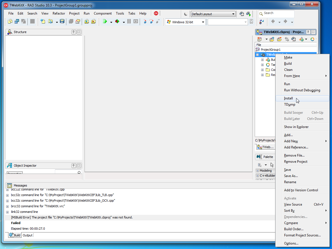The height and width of the screenshot is (249, 332).
Task: Click the IDE Search input box
Action: pyautogui.click(x=276, y=13)
